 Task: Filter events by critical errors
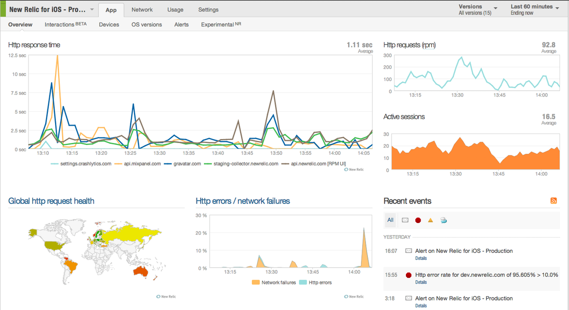418,220
